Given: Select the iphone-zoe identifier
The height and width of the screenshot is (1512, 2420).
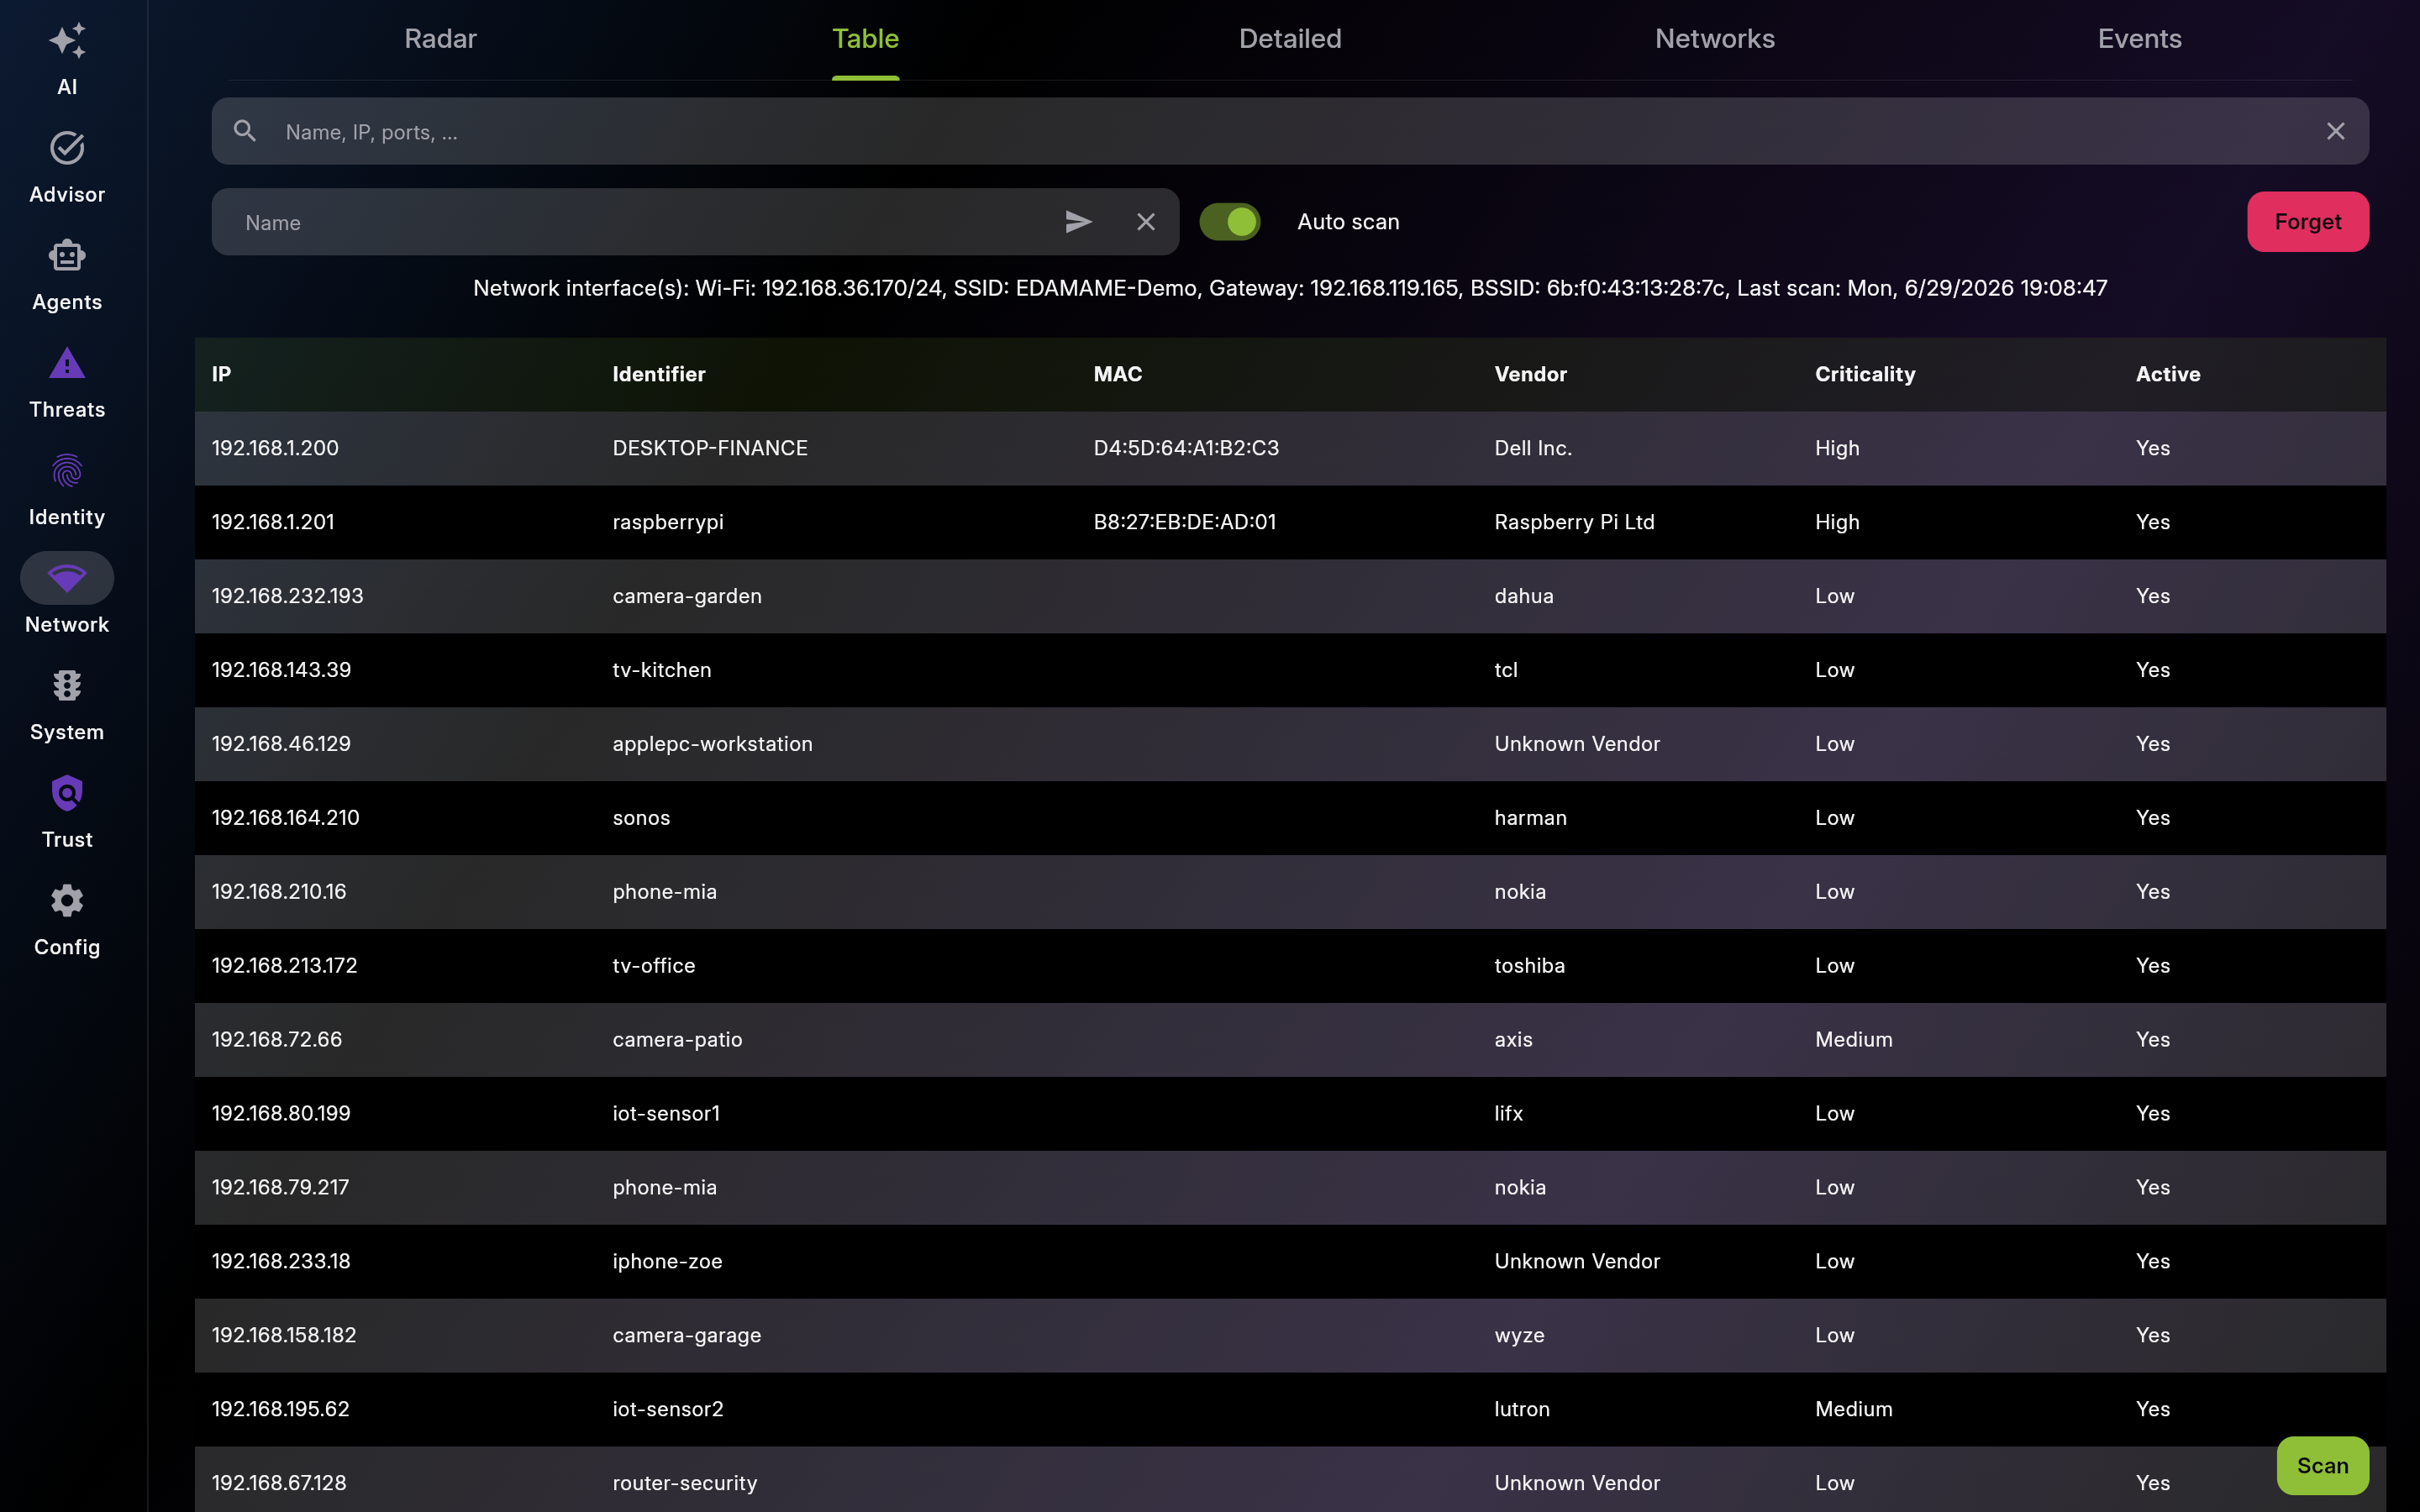Looking at the screenshot, I should point(667,1262).
